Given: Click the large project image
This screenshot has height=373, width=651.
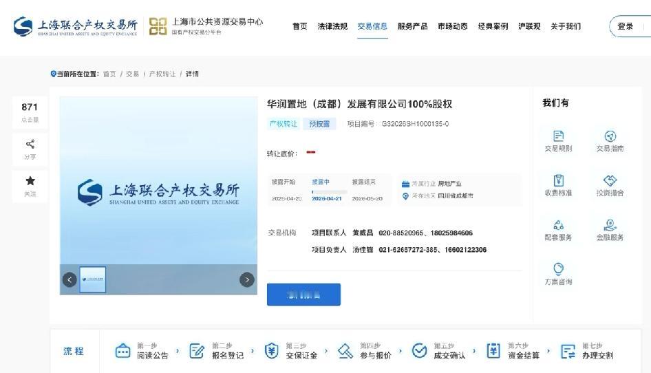Looking at the screenshot, I should tap(158, 181).
